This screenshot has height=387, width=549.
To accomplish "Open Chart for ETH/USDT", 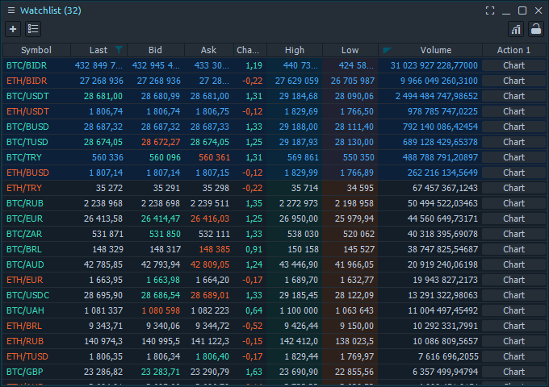I will [513, 111].
